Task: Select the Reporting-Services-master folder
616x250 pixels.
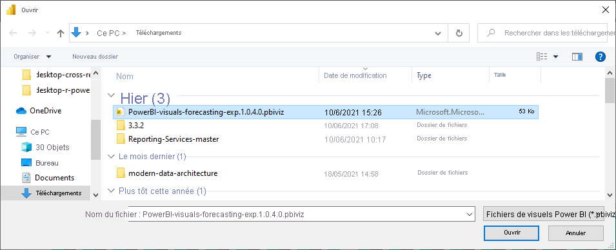Action: [x=174, y=139]
